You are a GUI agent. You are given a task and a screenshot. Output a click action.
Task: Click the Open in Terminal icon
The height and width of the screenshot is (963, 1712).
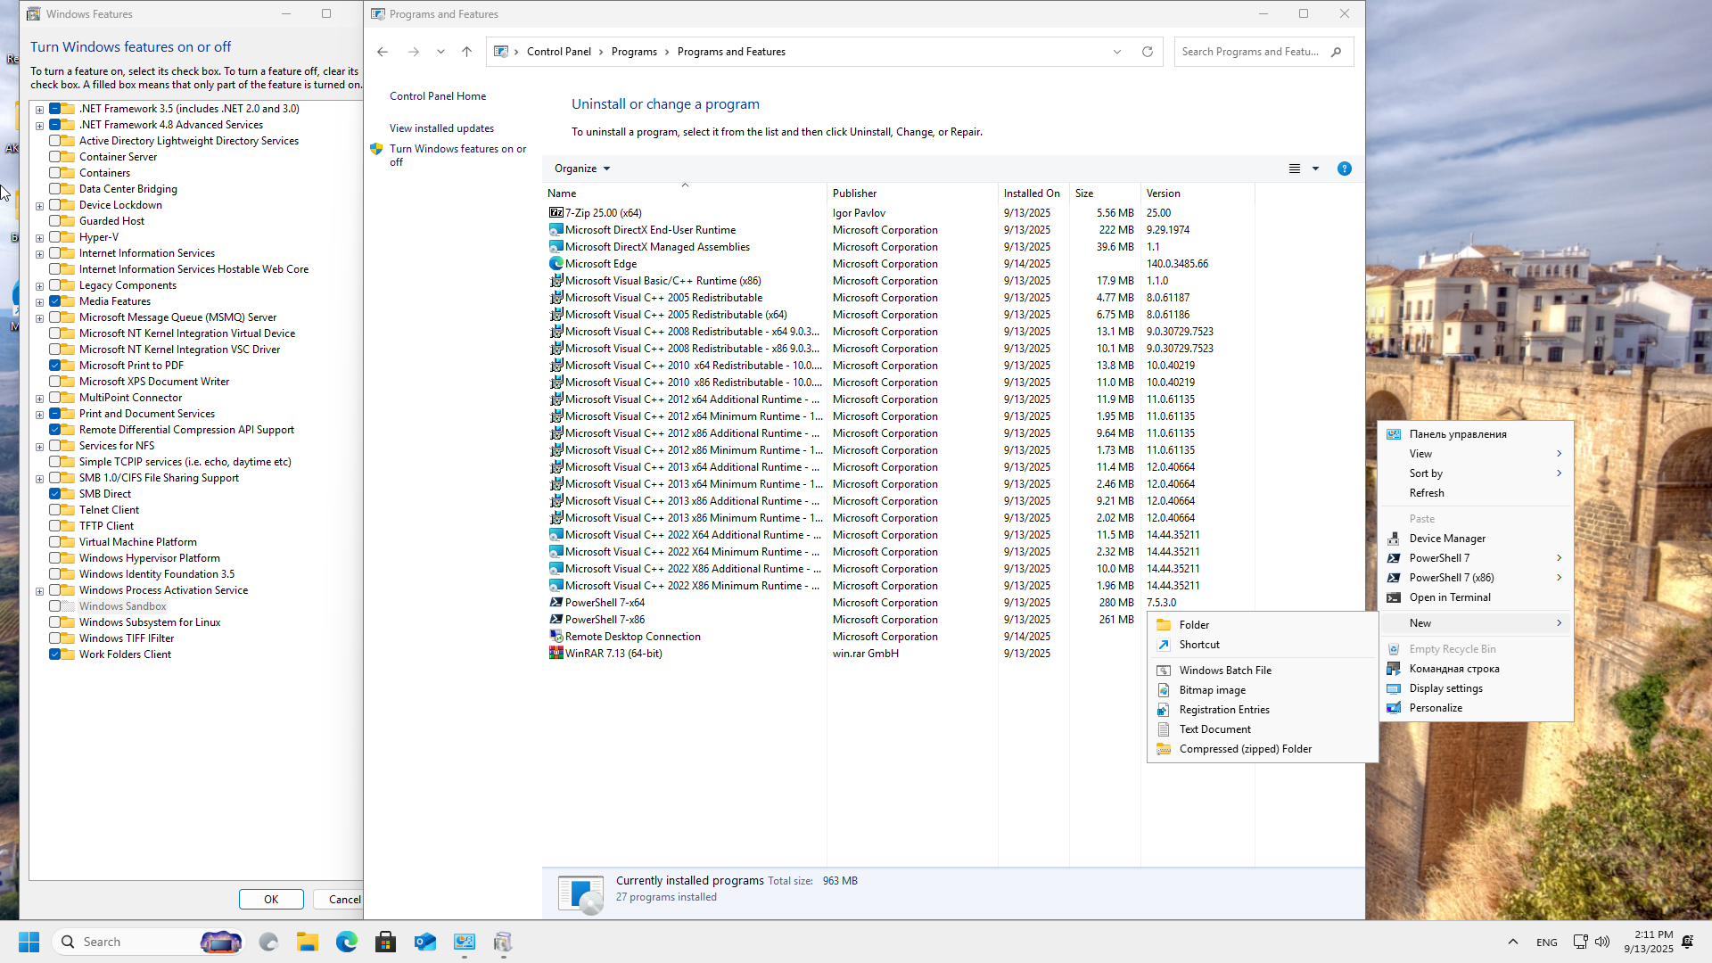pyautogui.click(x=1393, y=597)
